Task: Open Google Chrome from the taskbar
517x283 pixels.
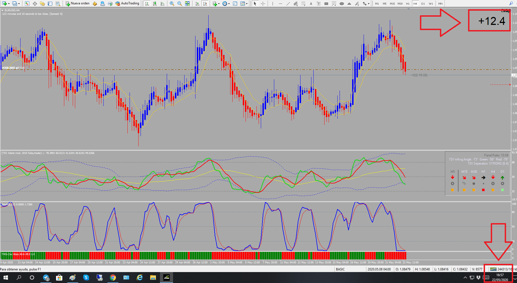Action: [113, 278]
